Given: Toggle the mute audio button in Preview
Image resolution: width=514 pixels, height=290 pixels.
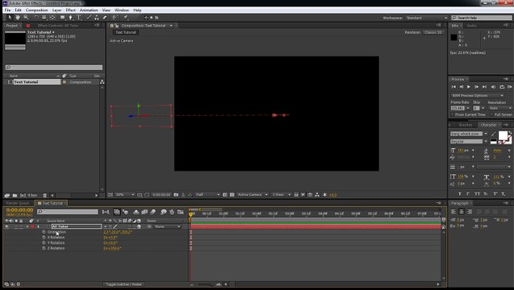Looking at the screenshot, I should (x=493, y=87).
